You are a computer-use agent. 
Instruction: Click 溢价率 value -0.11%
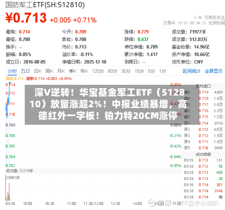86,54
